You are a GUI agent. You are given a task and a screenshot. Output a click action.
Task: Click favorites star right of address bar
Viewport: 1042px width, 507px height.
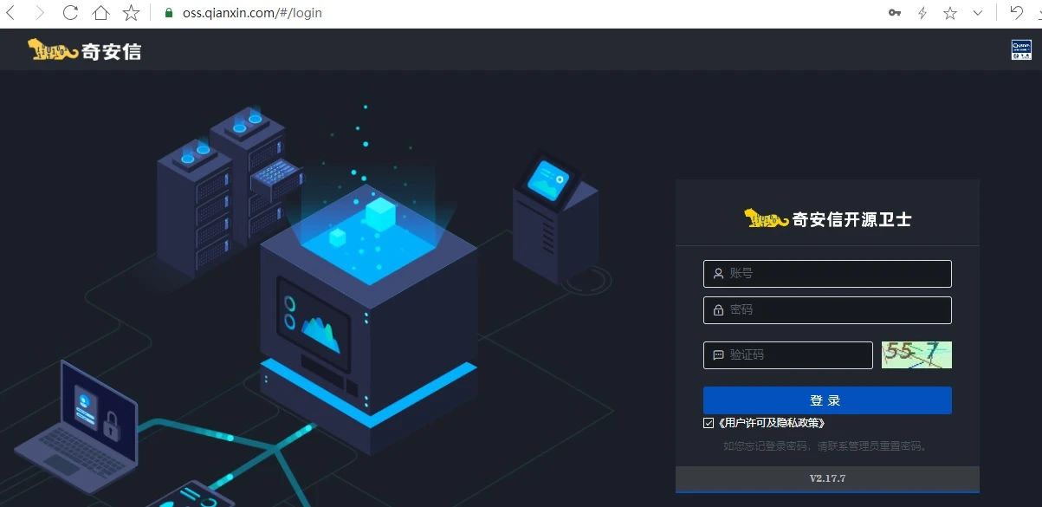click(x=950, y=13)
